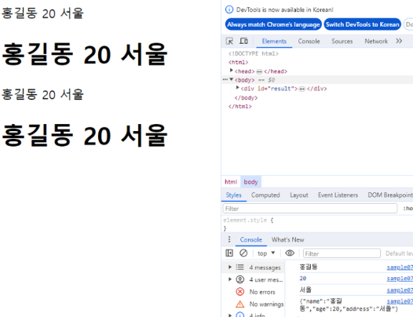The image size is (413, 317).
Task: Open the What's New drawer tab
Action: click(x=287, y=239)
